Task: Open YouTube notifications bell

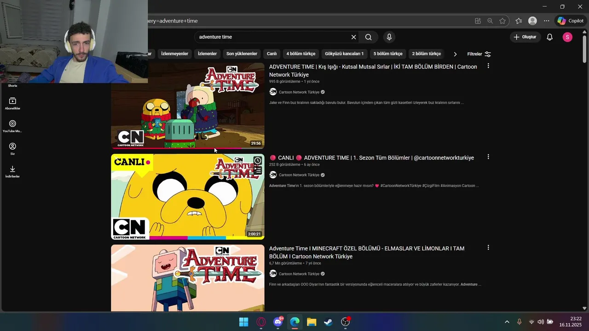Action: tap(549, 37)
